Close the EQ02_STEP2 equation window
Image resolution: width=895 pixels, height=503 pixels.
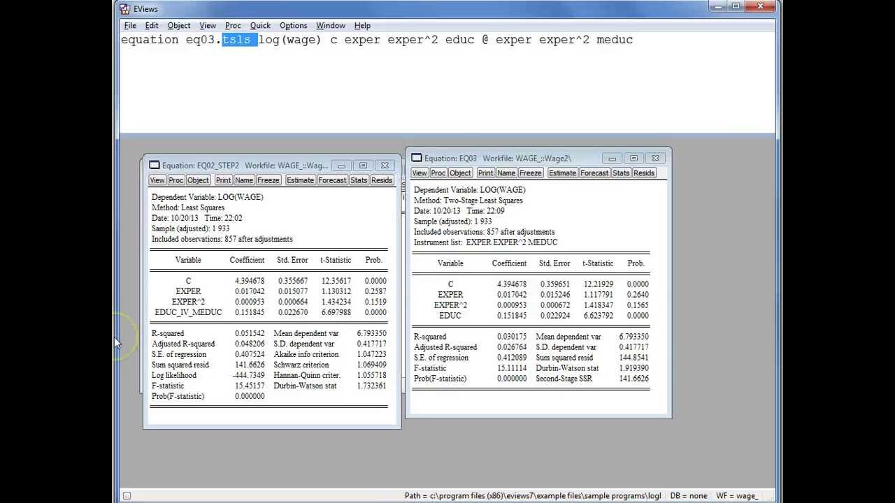click(x=385, y=166)
